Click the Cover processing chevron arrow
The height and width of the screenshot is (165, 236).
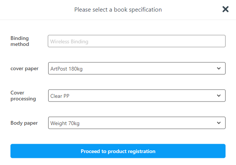(x=219, y=96)
